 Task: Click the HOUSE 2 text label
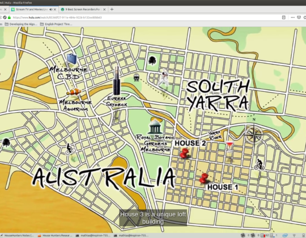[x=190, y=143]
